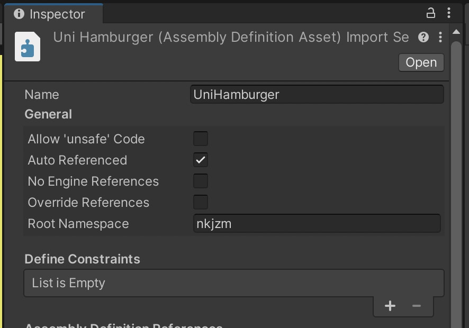Image resolution: width=469 pixels, height=328 pixels.
Task: Enable No Engine References checkbox
Action: (201, 181)
